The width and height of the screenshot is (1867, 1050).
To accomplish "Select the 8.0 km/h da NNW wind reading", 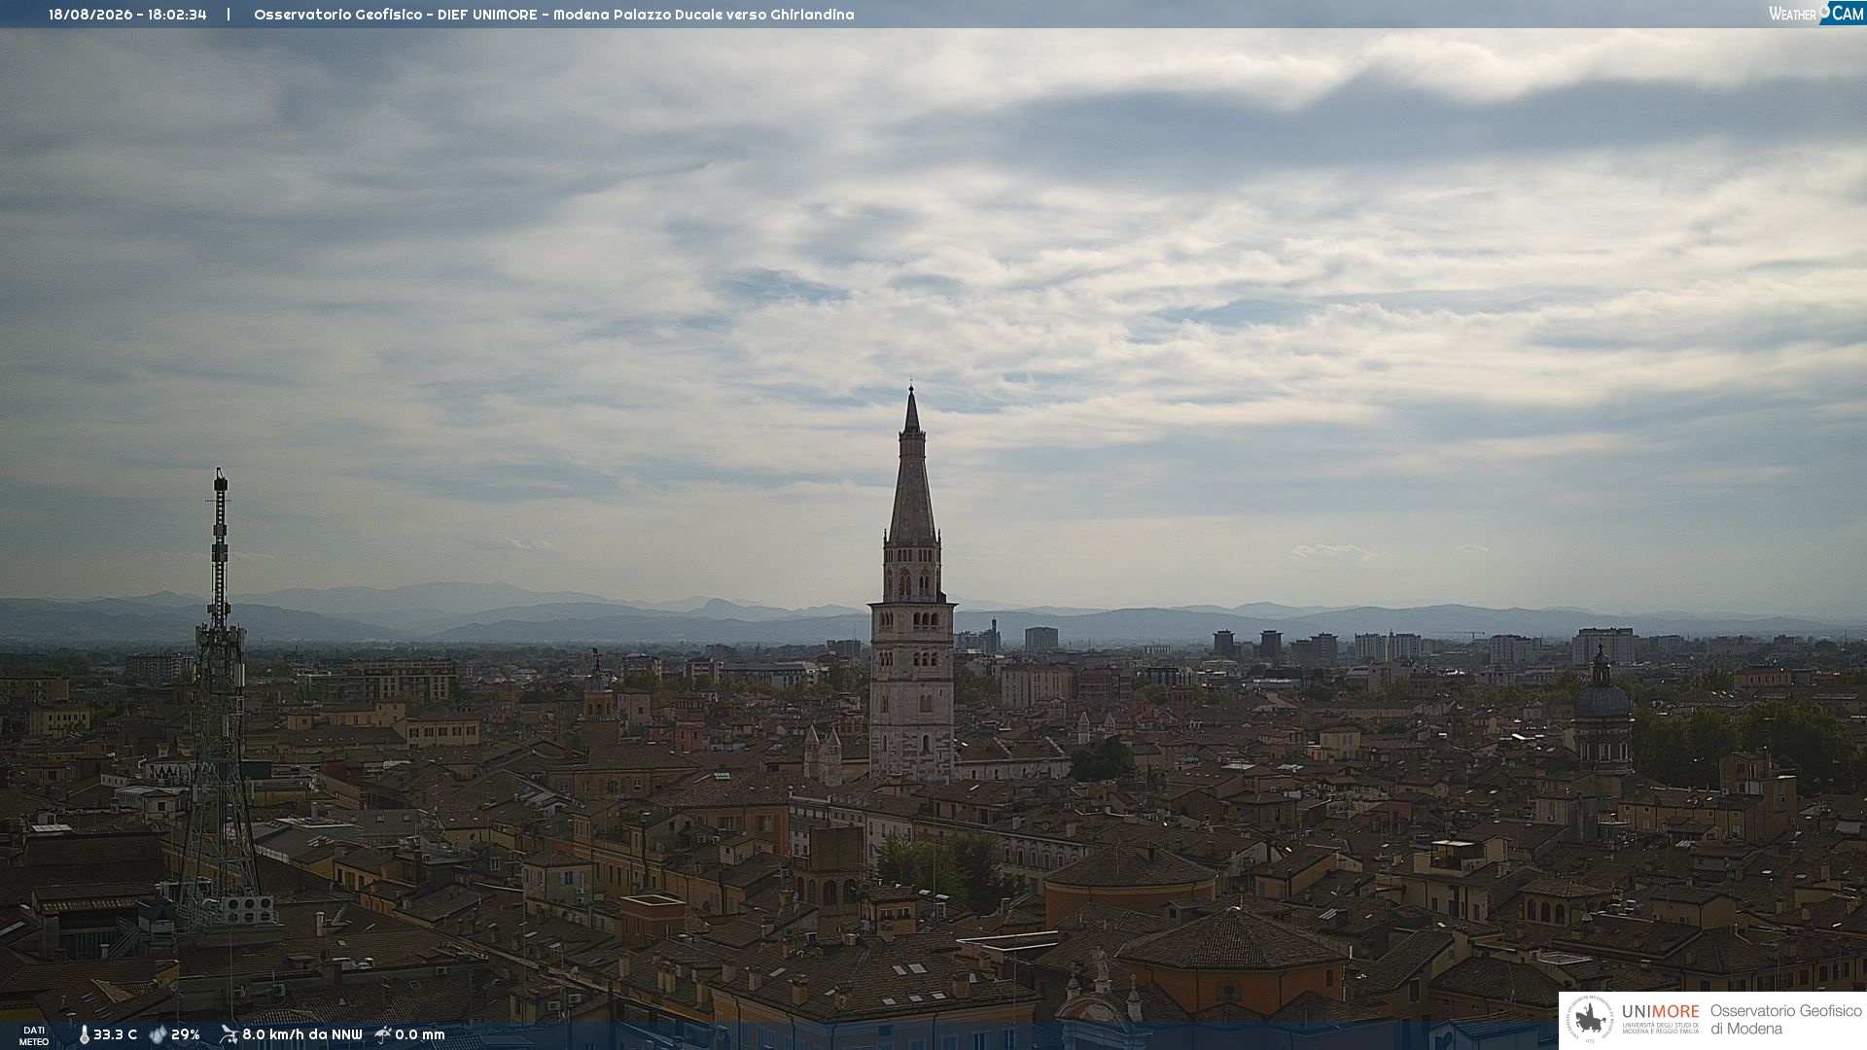I will (302, 1035).
